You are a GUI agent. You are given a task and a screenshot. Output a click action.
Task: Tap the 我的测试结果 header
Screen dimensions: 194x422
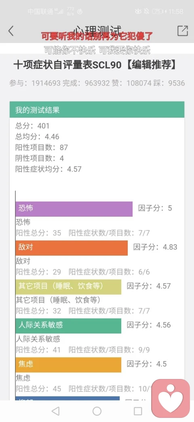tap(97, 110)
